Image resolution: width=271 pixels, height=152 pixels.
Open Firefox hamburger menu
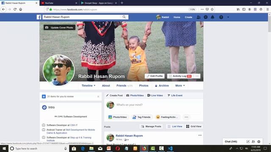[267, 9]
